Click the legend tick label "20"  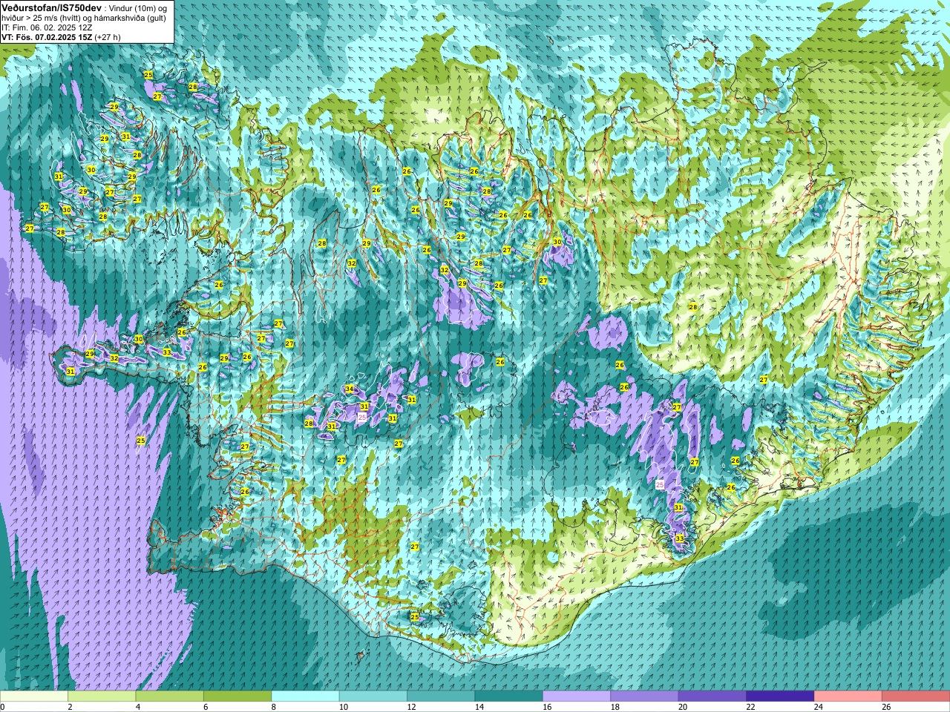683,707
